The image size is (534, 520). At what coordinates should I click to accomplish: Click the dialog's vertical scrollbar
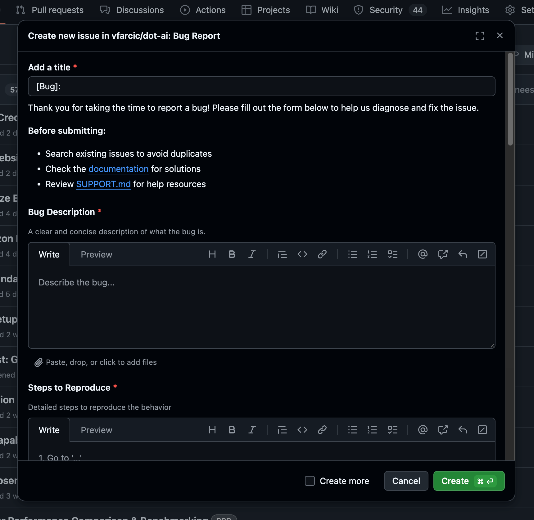tap(510, 99)
